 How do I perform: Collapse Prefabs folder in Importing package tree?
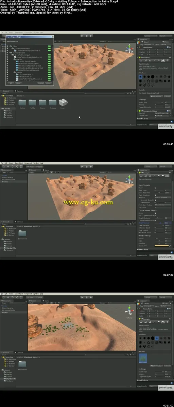click(x=14, y=59)
